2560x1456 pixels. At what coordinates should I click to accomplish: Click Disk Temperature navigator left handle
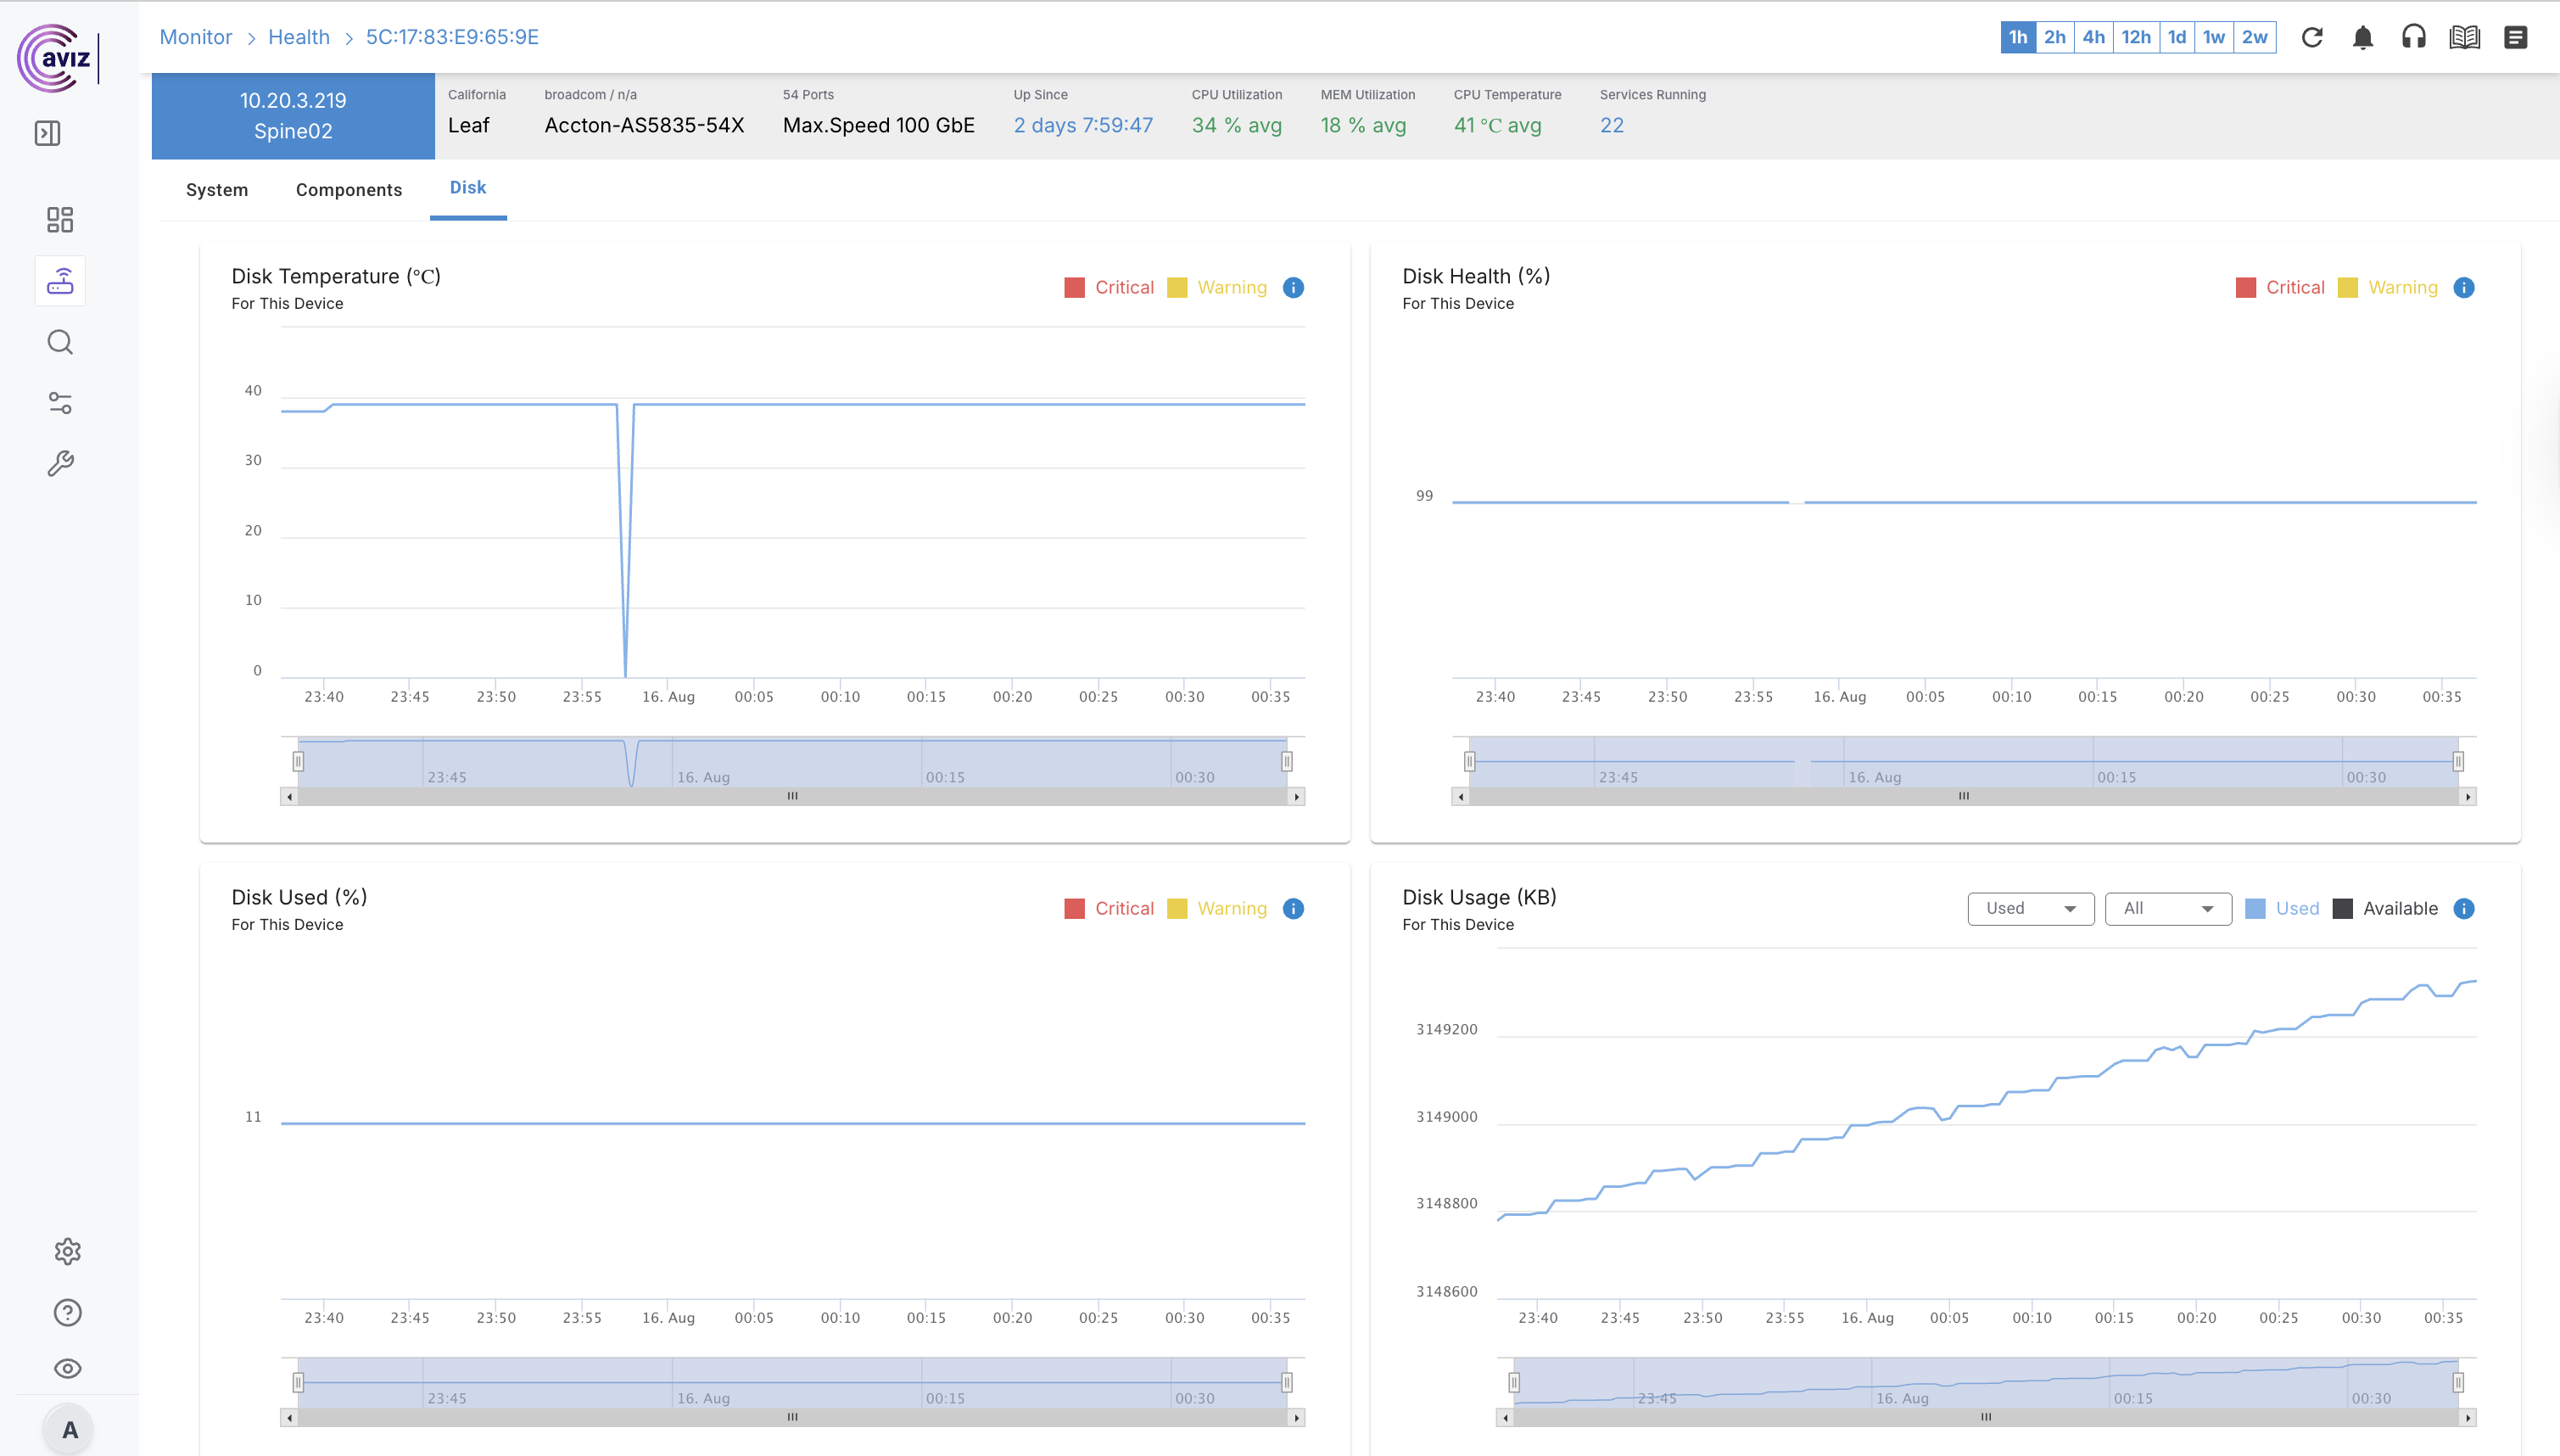coord(298,761)
